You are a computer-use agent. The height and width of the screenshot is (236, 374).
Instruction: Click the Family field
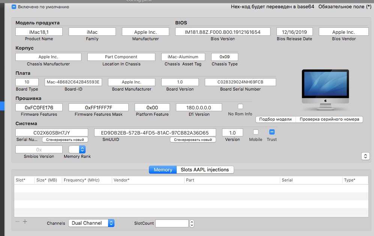(92, 32)
